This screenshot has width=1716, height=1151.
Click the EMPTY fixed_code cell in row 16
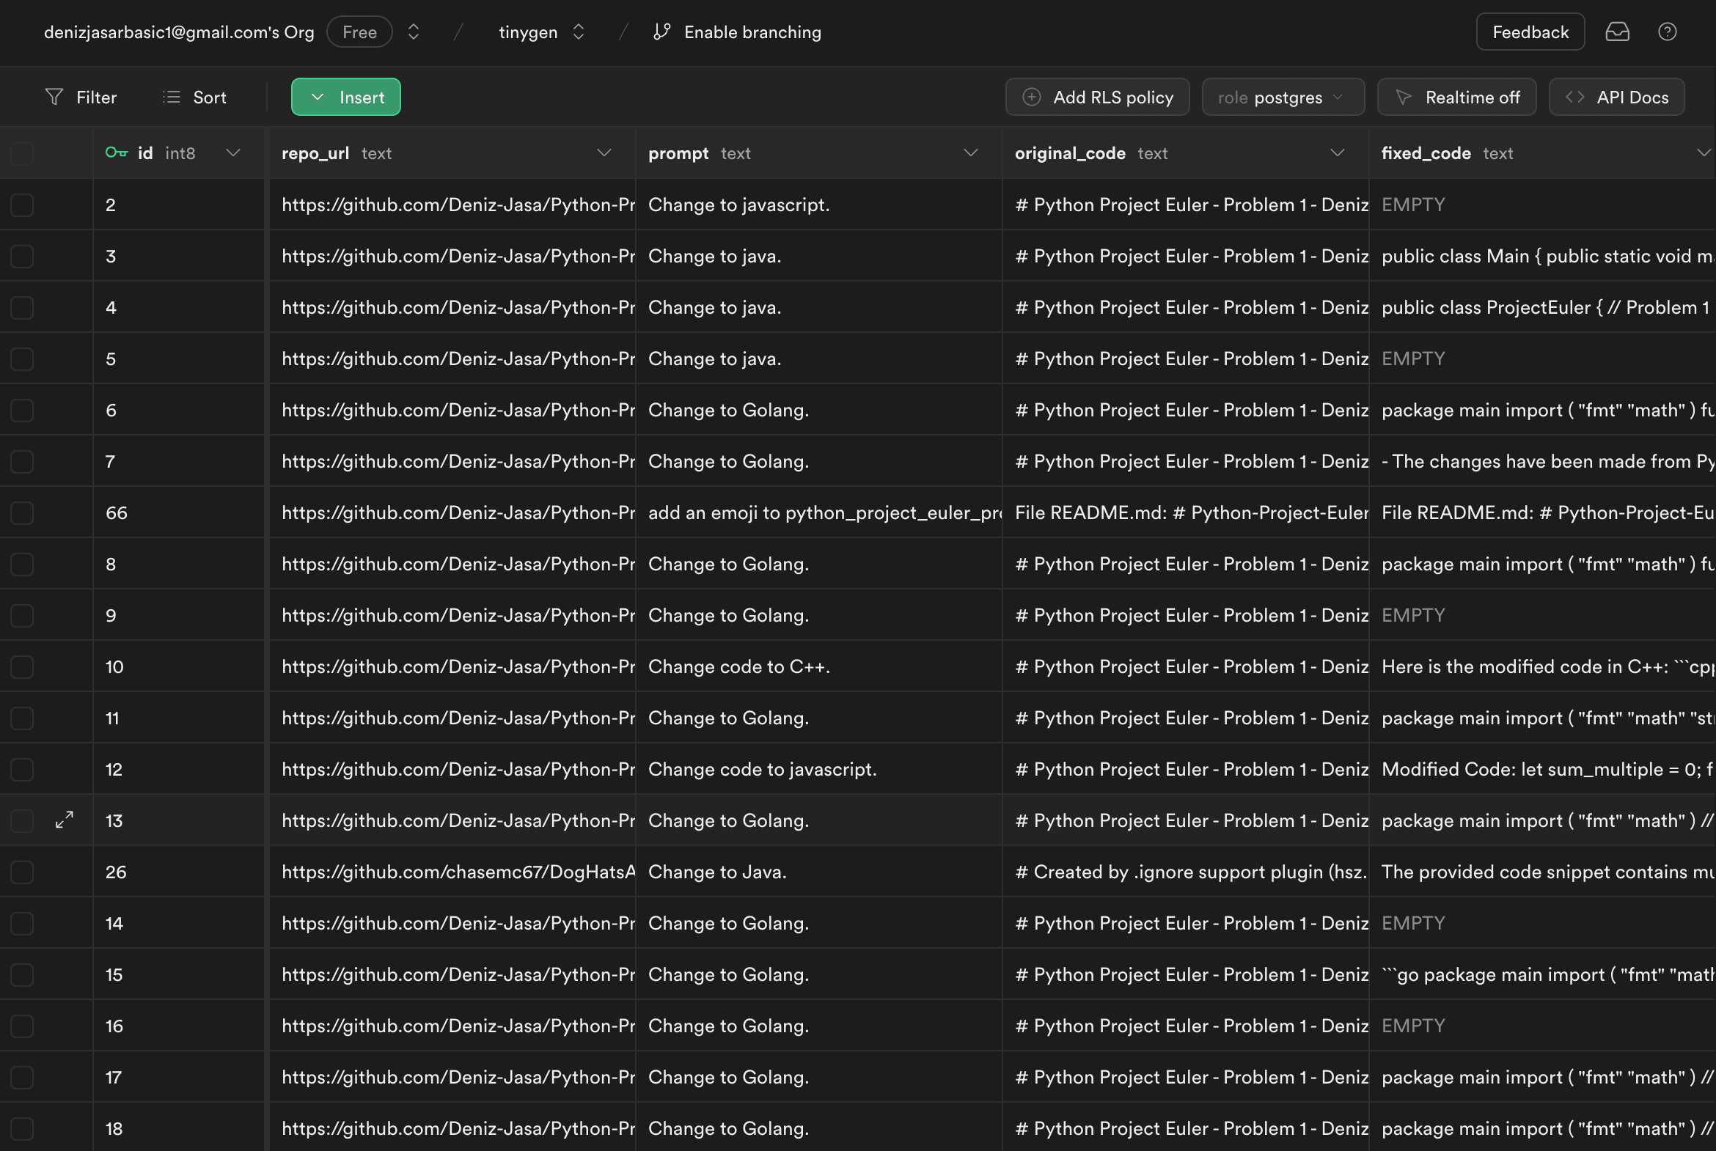pyautogui.click(x=1542, y=1026)
